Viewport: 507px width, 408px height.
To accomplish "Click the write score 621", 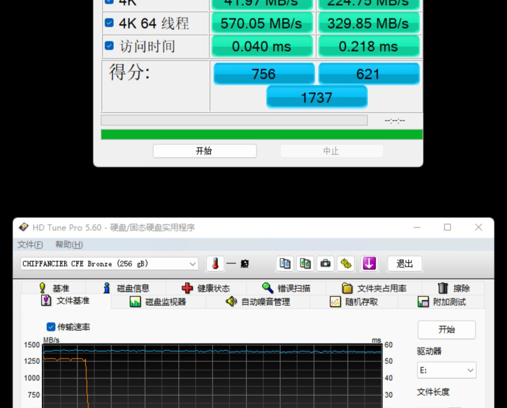I will pos(368,74).
